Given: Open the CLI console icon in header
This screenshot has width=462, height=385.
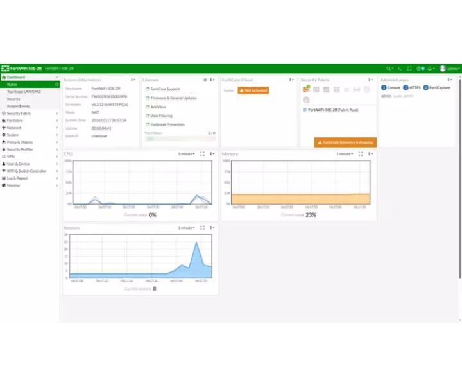Looking at the screenshot, I should (x=399, y=69).
